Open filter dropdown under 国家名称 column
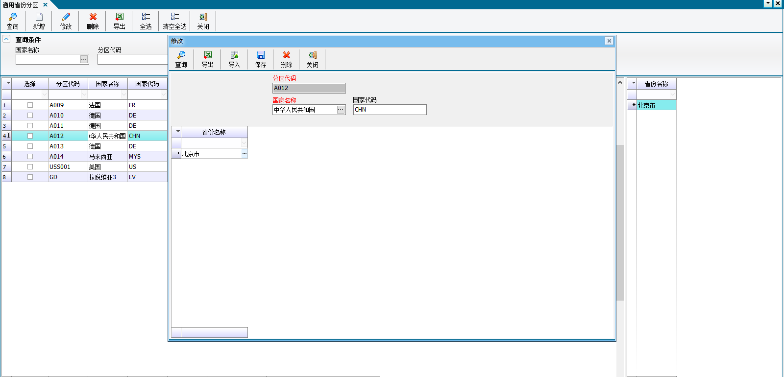The image size is (784, 377). (x=124, y=94)
